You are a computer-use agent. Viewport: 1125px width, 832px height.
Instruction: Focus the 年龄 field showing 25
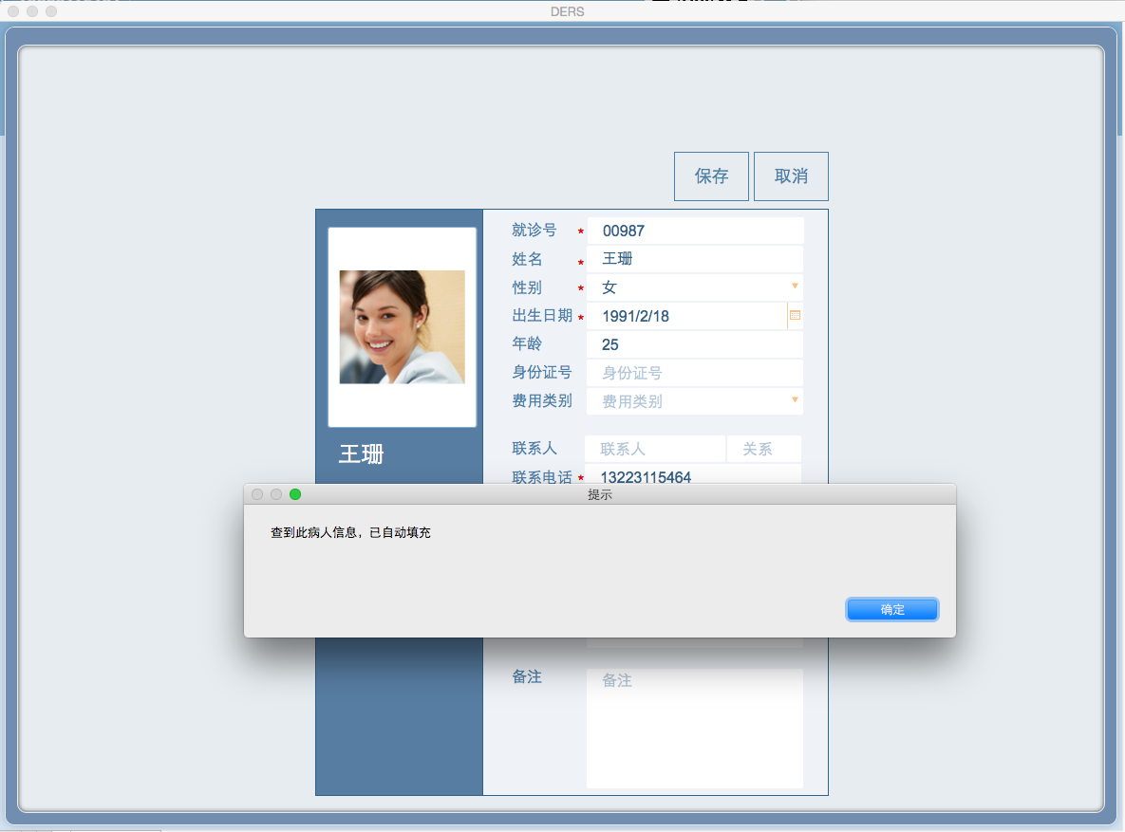tap(695, 344)
